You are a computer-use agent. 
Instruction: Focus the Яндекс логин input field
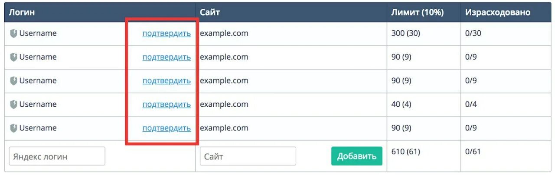tap(57, 156)
